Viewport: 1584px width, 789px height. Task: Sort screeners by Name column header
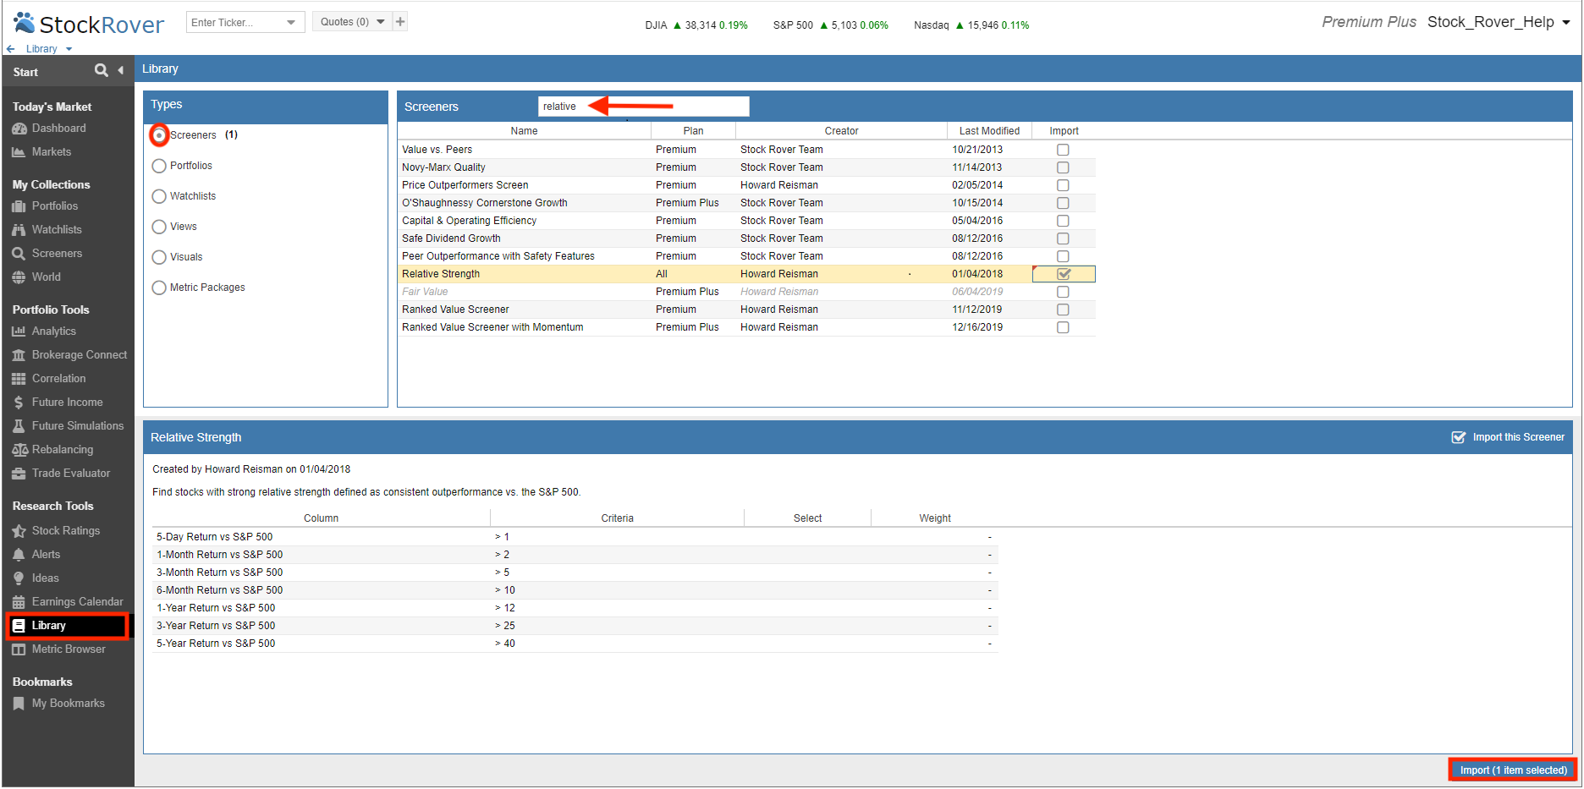524,131
